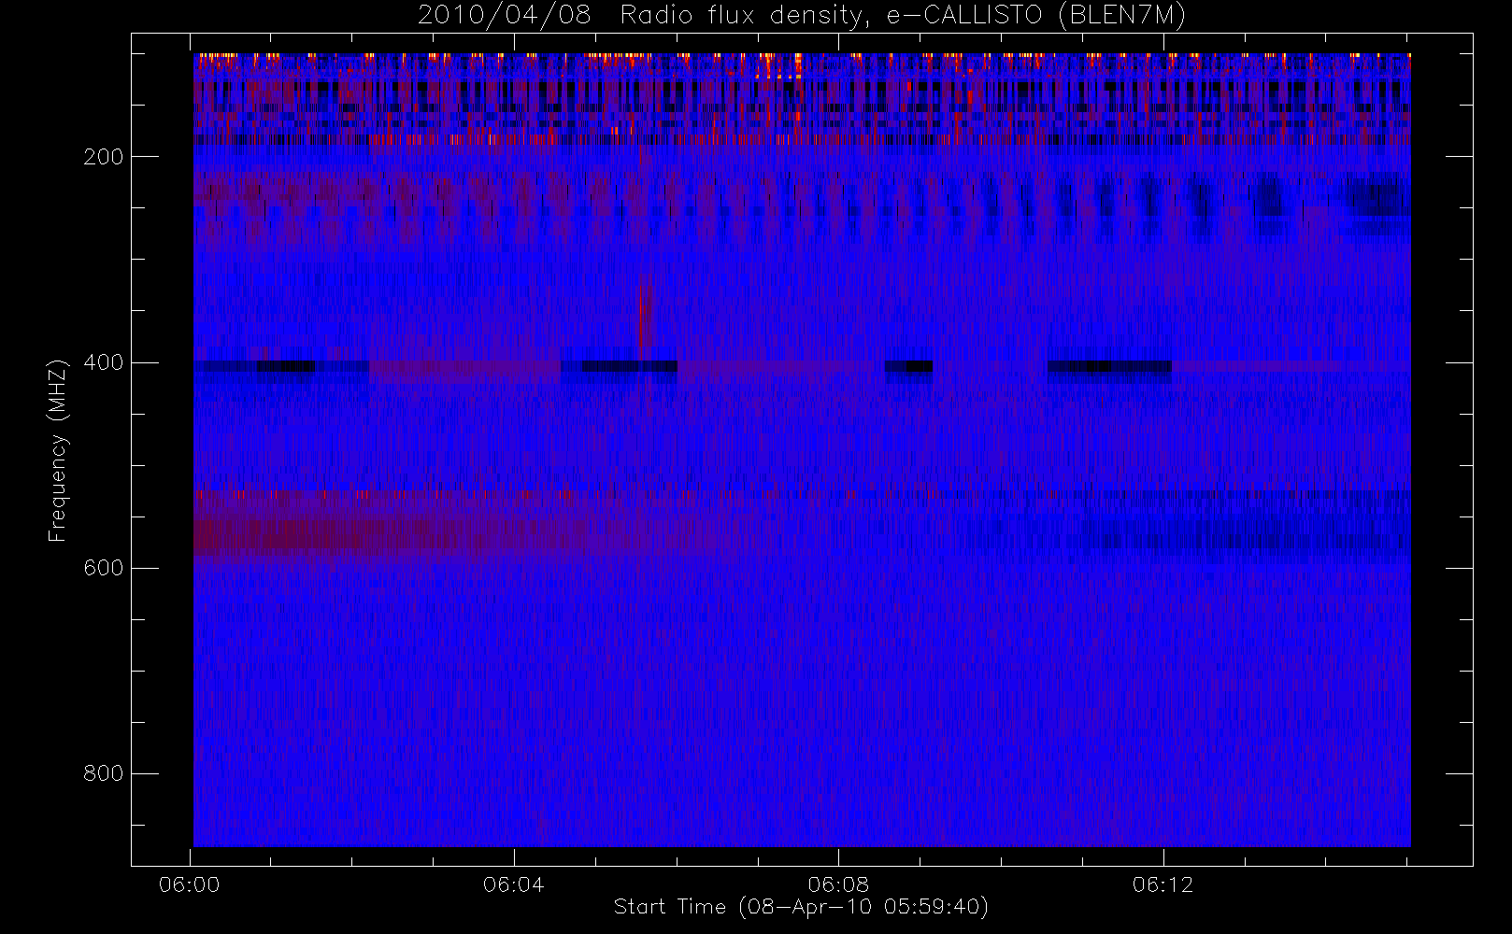The image size is (1512, 934).
Task: Click the plot title '2010/04/08 Radio flux density, e-CALLISTO (BLEN7M)'
Action: click(x=802, y=16)
